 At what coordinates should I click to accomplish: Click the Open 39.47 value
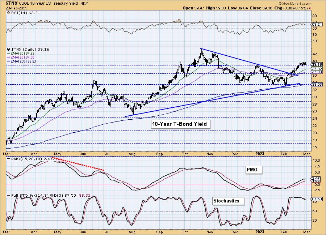[x=193, y=8]
